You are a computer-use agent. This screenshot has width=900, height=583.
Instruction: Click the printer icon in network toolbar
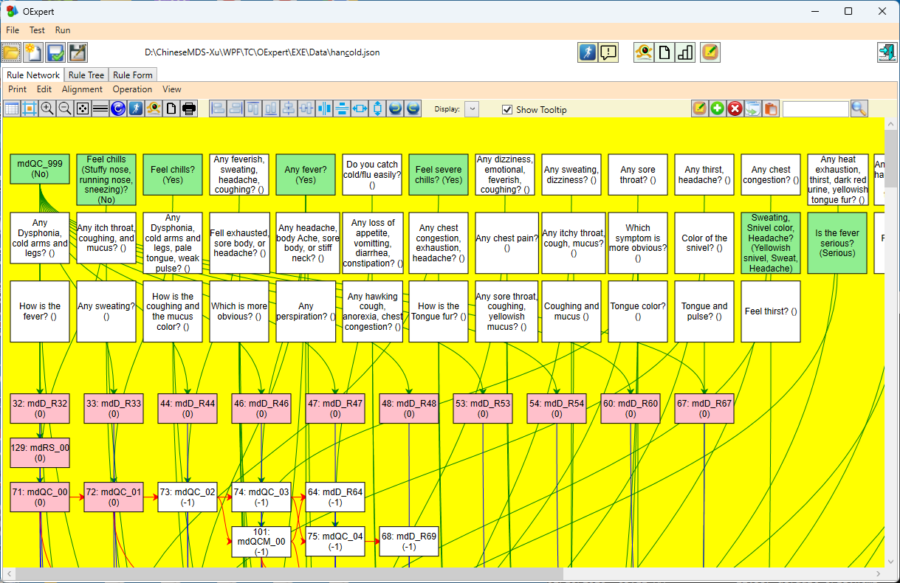point(189,109)
